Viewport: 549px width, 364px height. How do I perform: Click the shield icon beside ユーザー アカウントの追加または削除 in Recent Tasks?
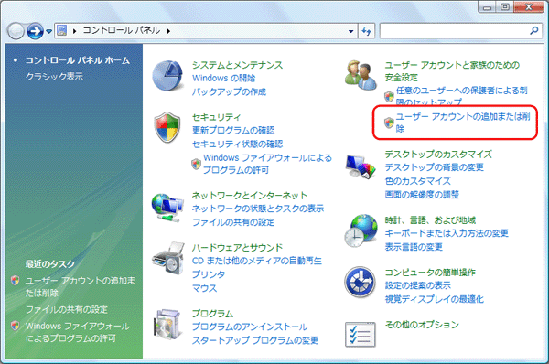[15, 280]
